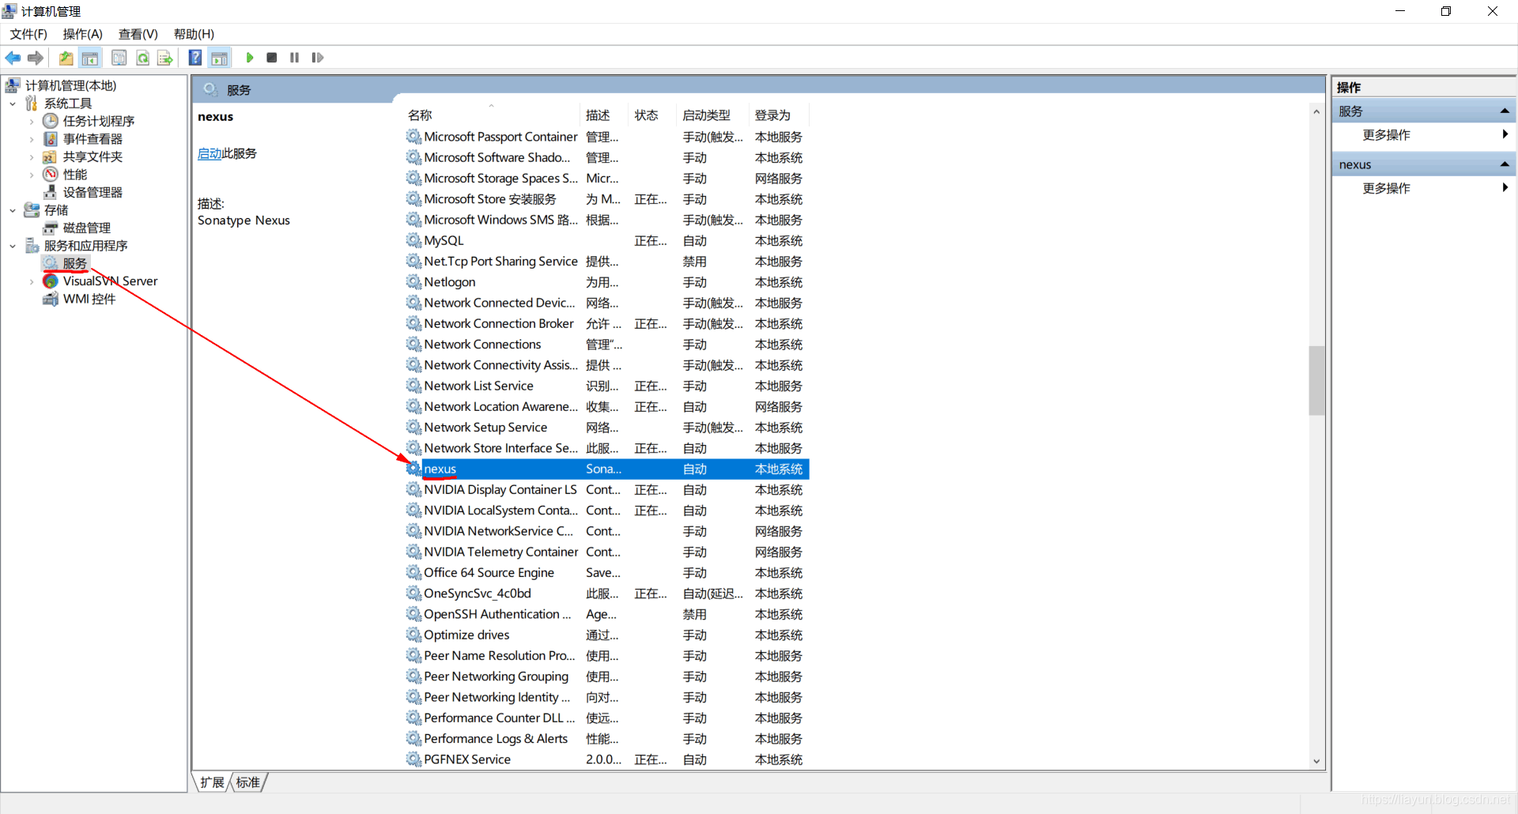Click the blue Back arrow in toolbar
This screenshot has height=814, width=1518.
pyautogui.click(x=13, y=58)
